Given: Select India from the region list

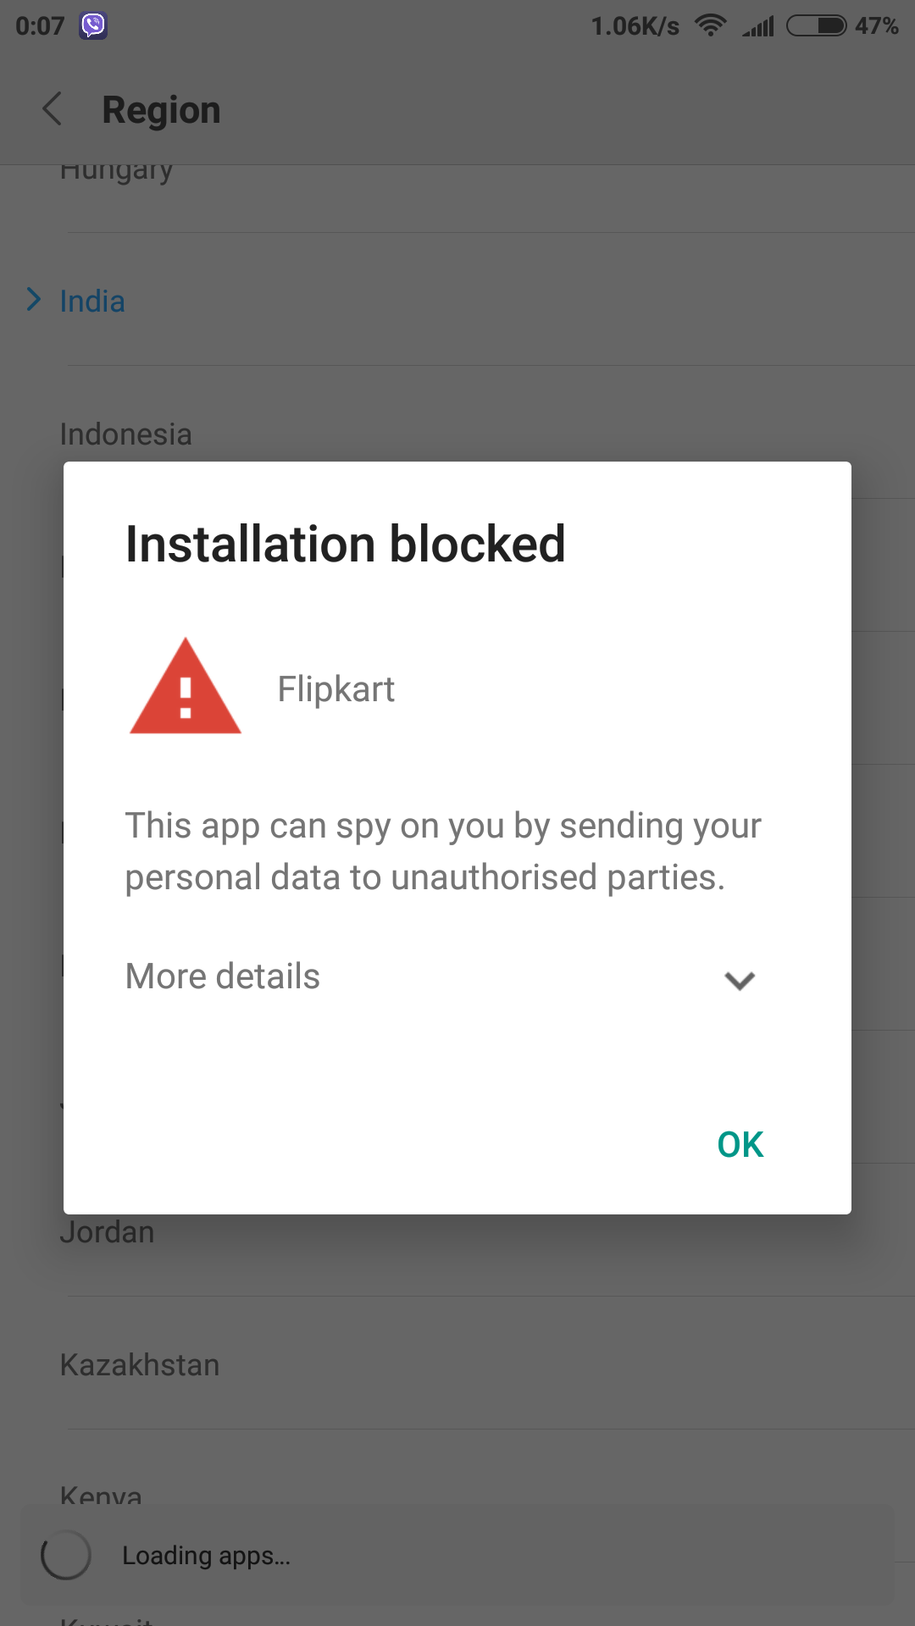Looking at the screenshot, I should tap(92, 301).
